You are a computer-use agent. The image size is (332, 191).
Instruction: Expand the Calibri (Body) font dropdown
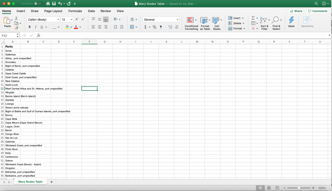58,20
